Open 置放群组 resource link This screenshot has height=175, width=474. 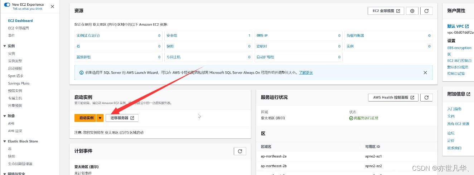click(83, 57)
